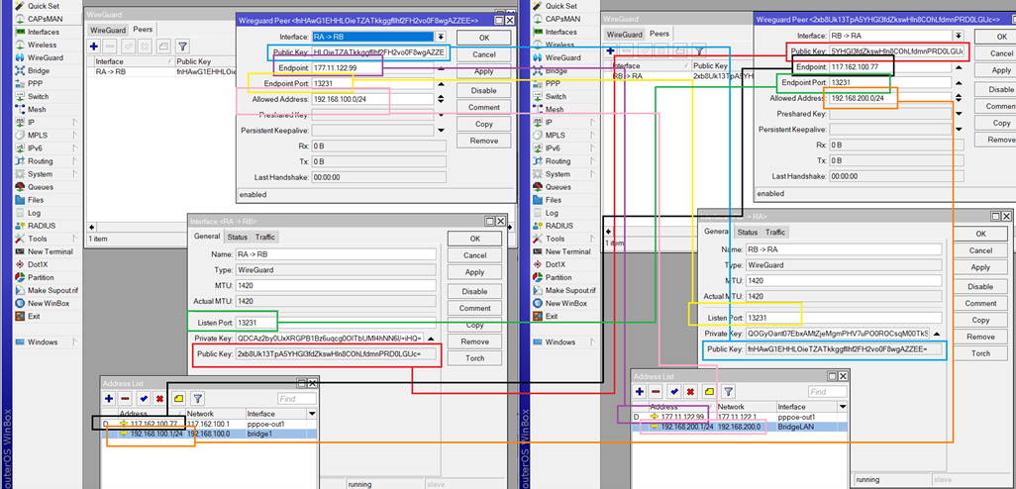Expand System submenu in left WinBox sidebar
This screenshot has width=1016, height=489.
74,174
